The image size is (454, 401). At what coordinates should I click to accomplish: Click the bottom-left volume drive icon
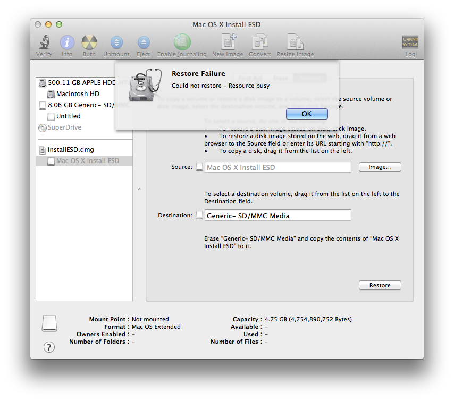(x=49, y=323)
